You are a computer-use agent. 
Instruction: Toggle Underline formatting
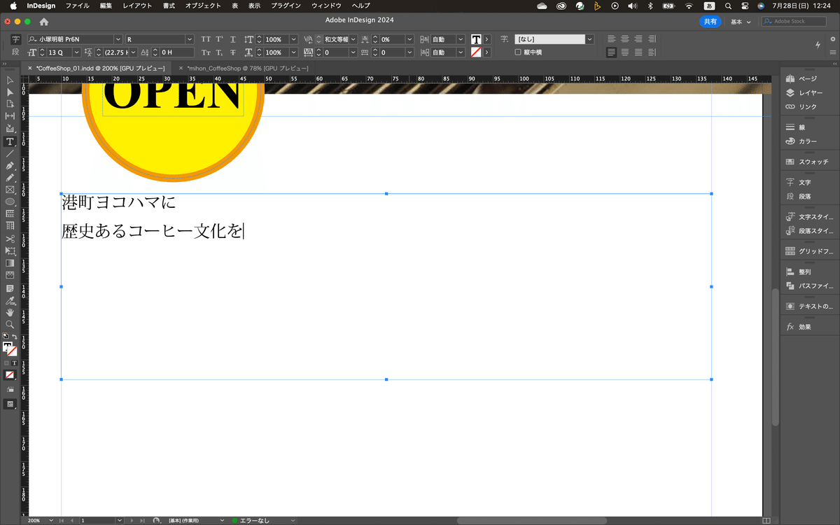click(232, 39)
